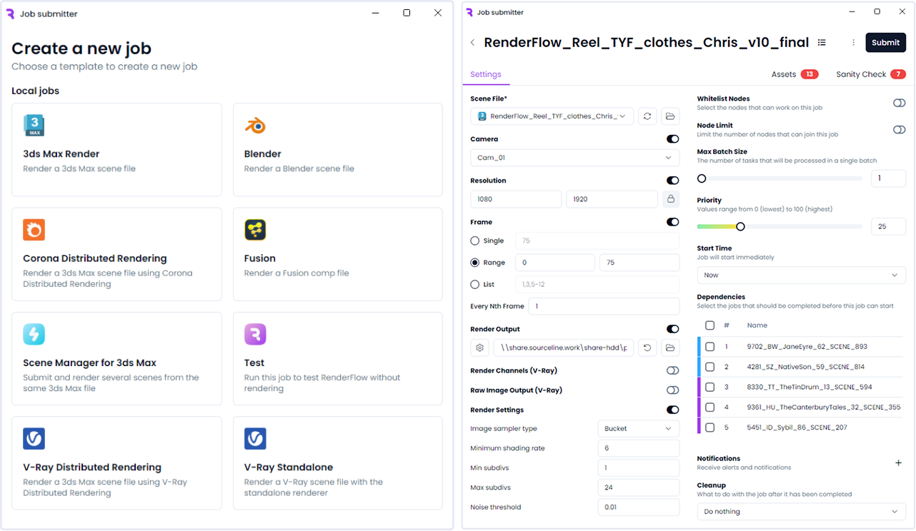The image size is (916, 531).
Task: Select the Range frame radio button
Action: click(x=475, y=263)
